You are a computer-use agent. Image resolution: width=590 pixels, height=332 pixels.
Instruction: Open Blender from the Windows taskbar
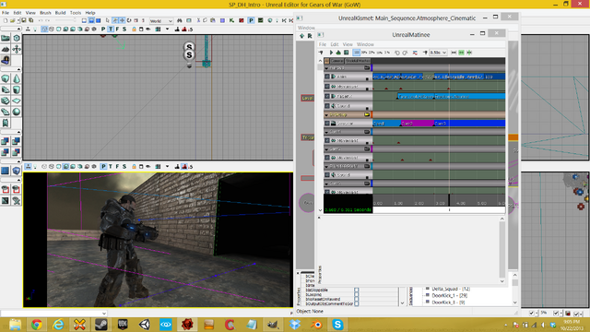[316, 324]
